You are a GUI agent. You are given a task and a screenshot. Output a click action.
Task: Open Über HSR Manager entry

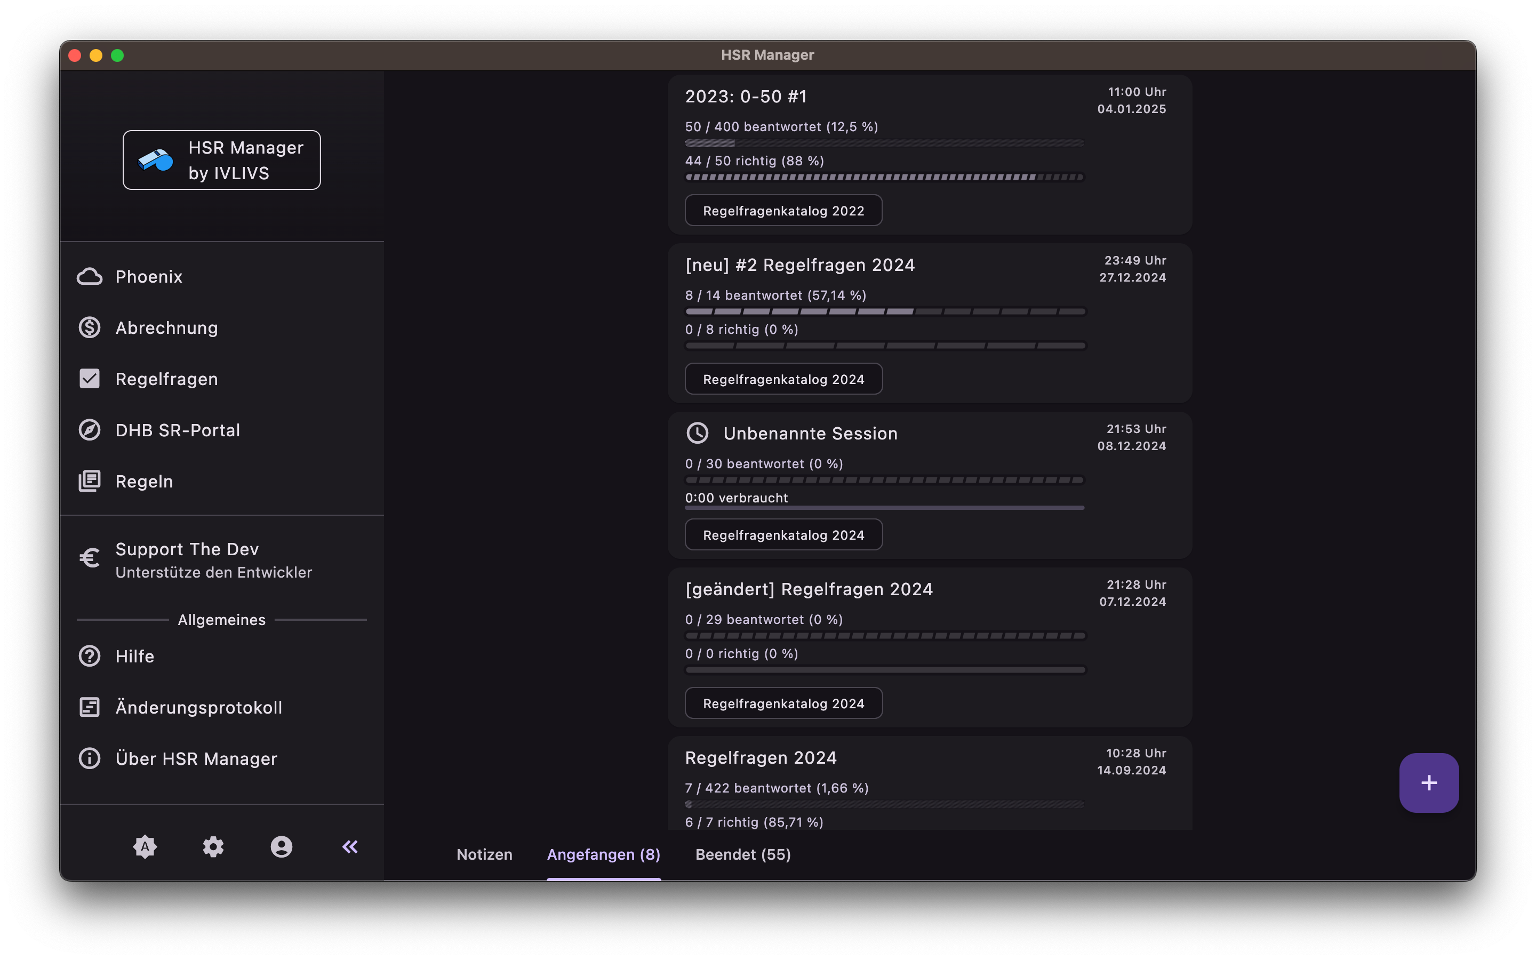(x=221, y=759)
